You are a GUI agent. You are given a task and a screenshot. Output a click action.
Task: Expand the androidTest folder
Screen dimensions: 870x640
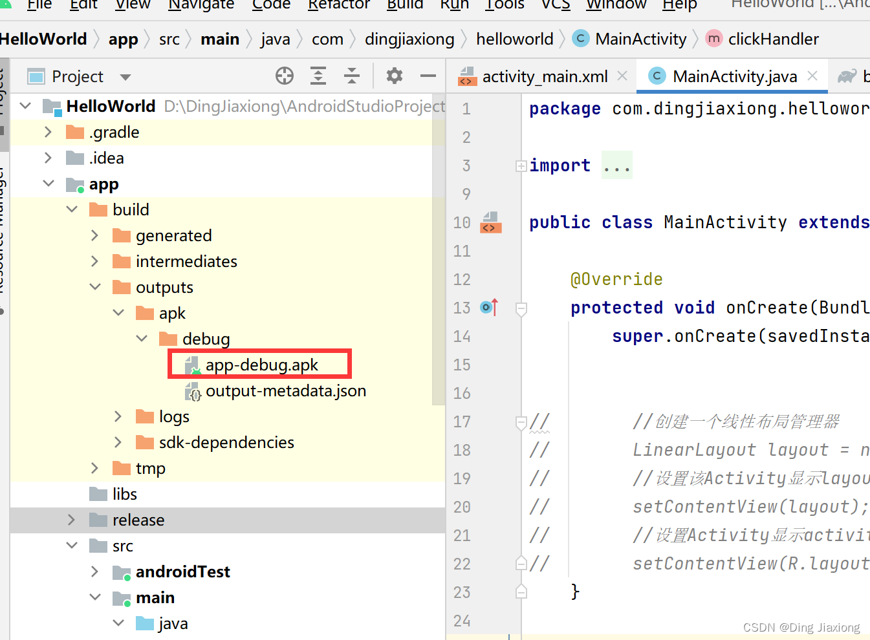point(95,571)
